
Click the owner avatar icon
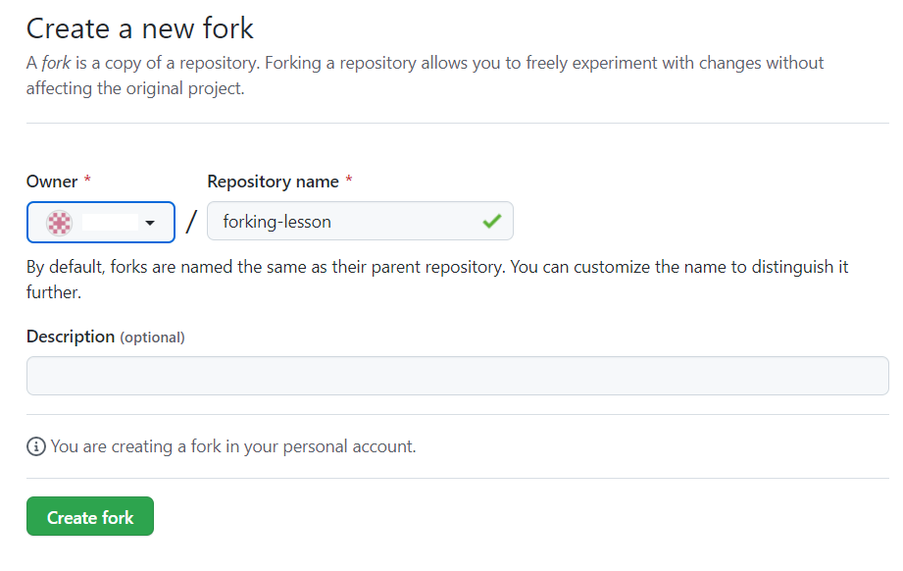[60, 223]
